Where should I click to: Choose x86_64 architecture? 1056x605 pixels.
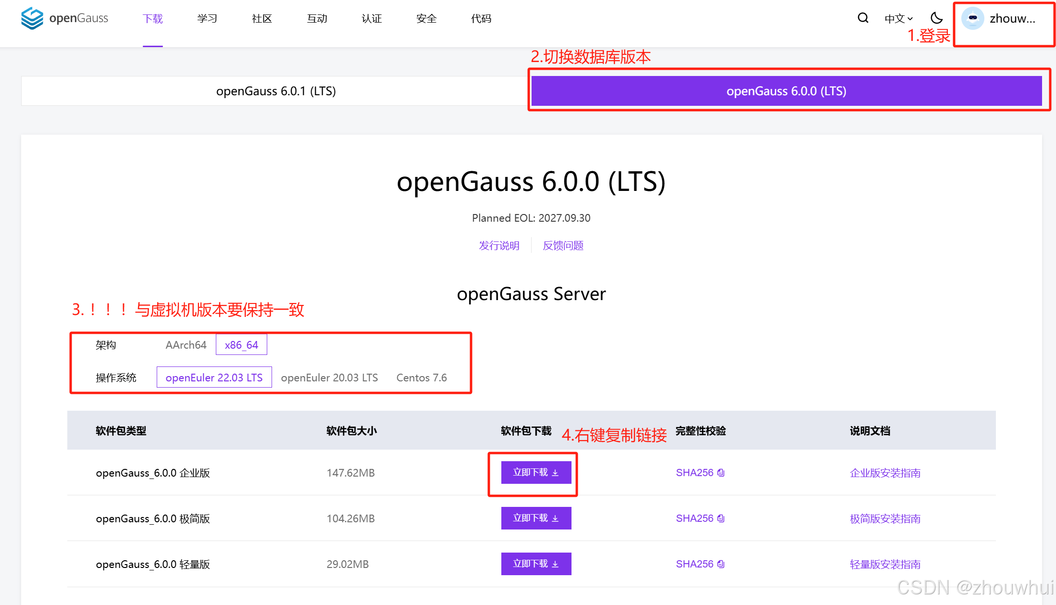pos(241,345)
